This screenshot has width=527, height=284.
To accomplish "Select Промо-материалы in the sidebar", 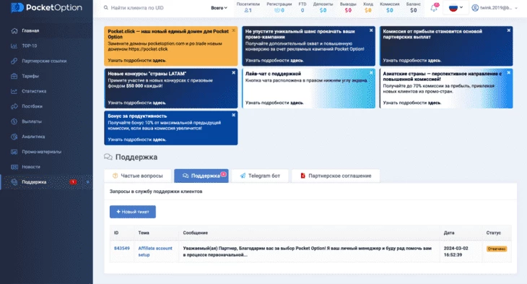I will [42, 152].
